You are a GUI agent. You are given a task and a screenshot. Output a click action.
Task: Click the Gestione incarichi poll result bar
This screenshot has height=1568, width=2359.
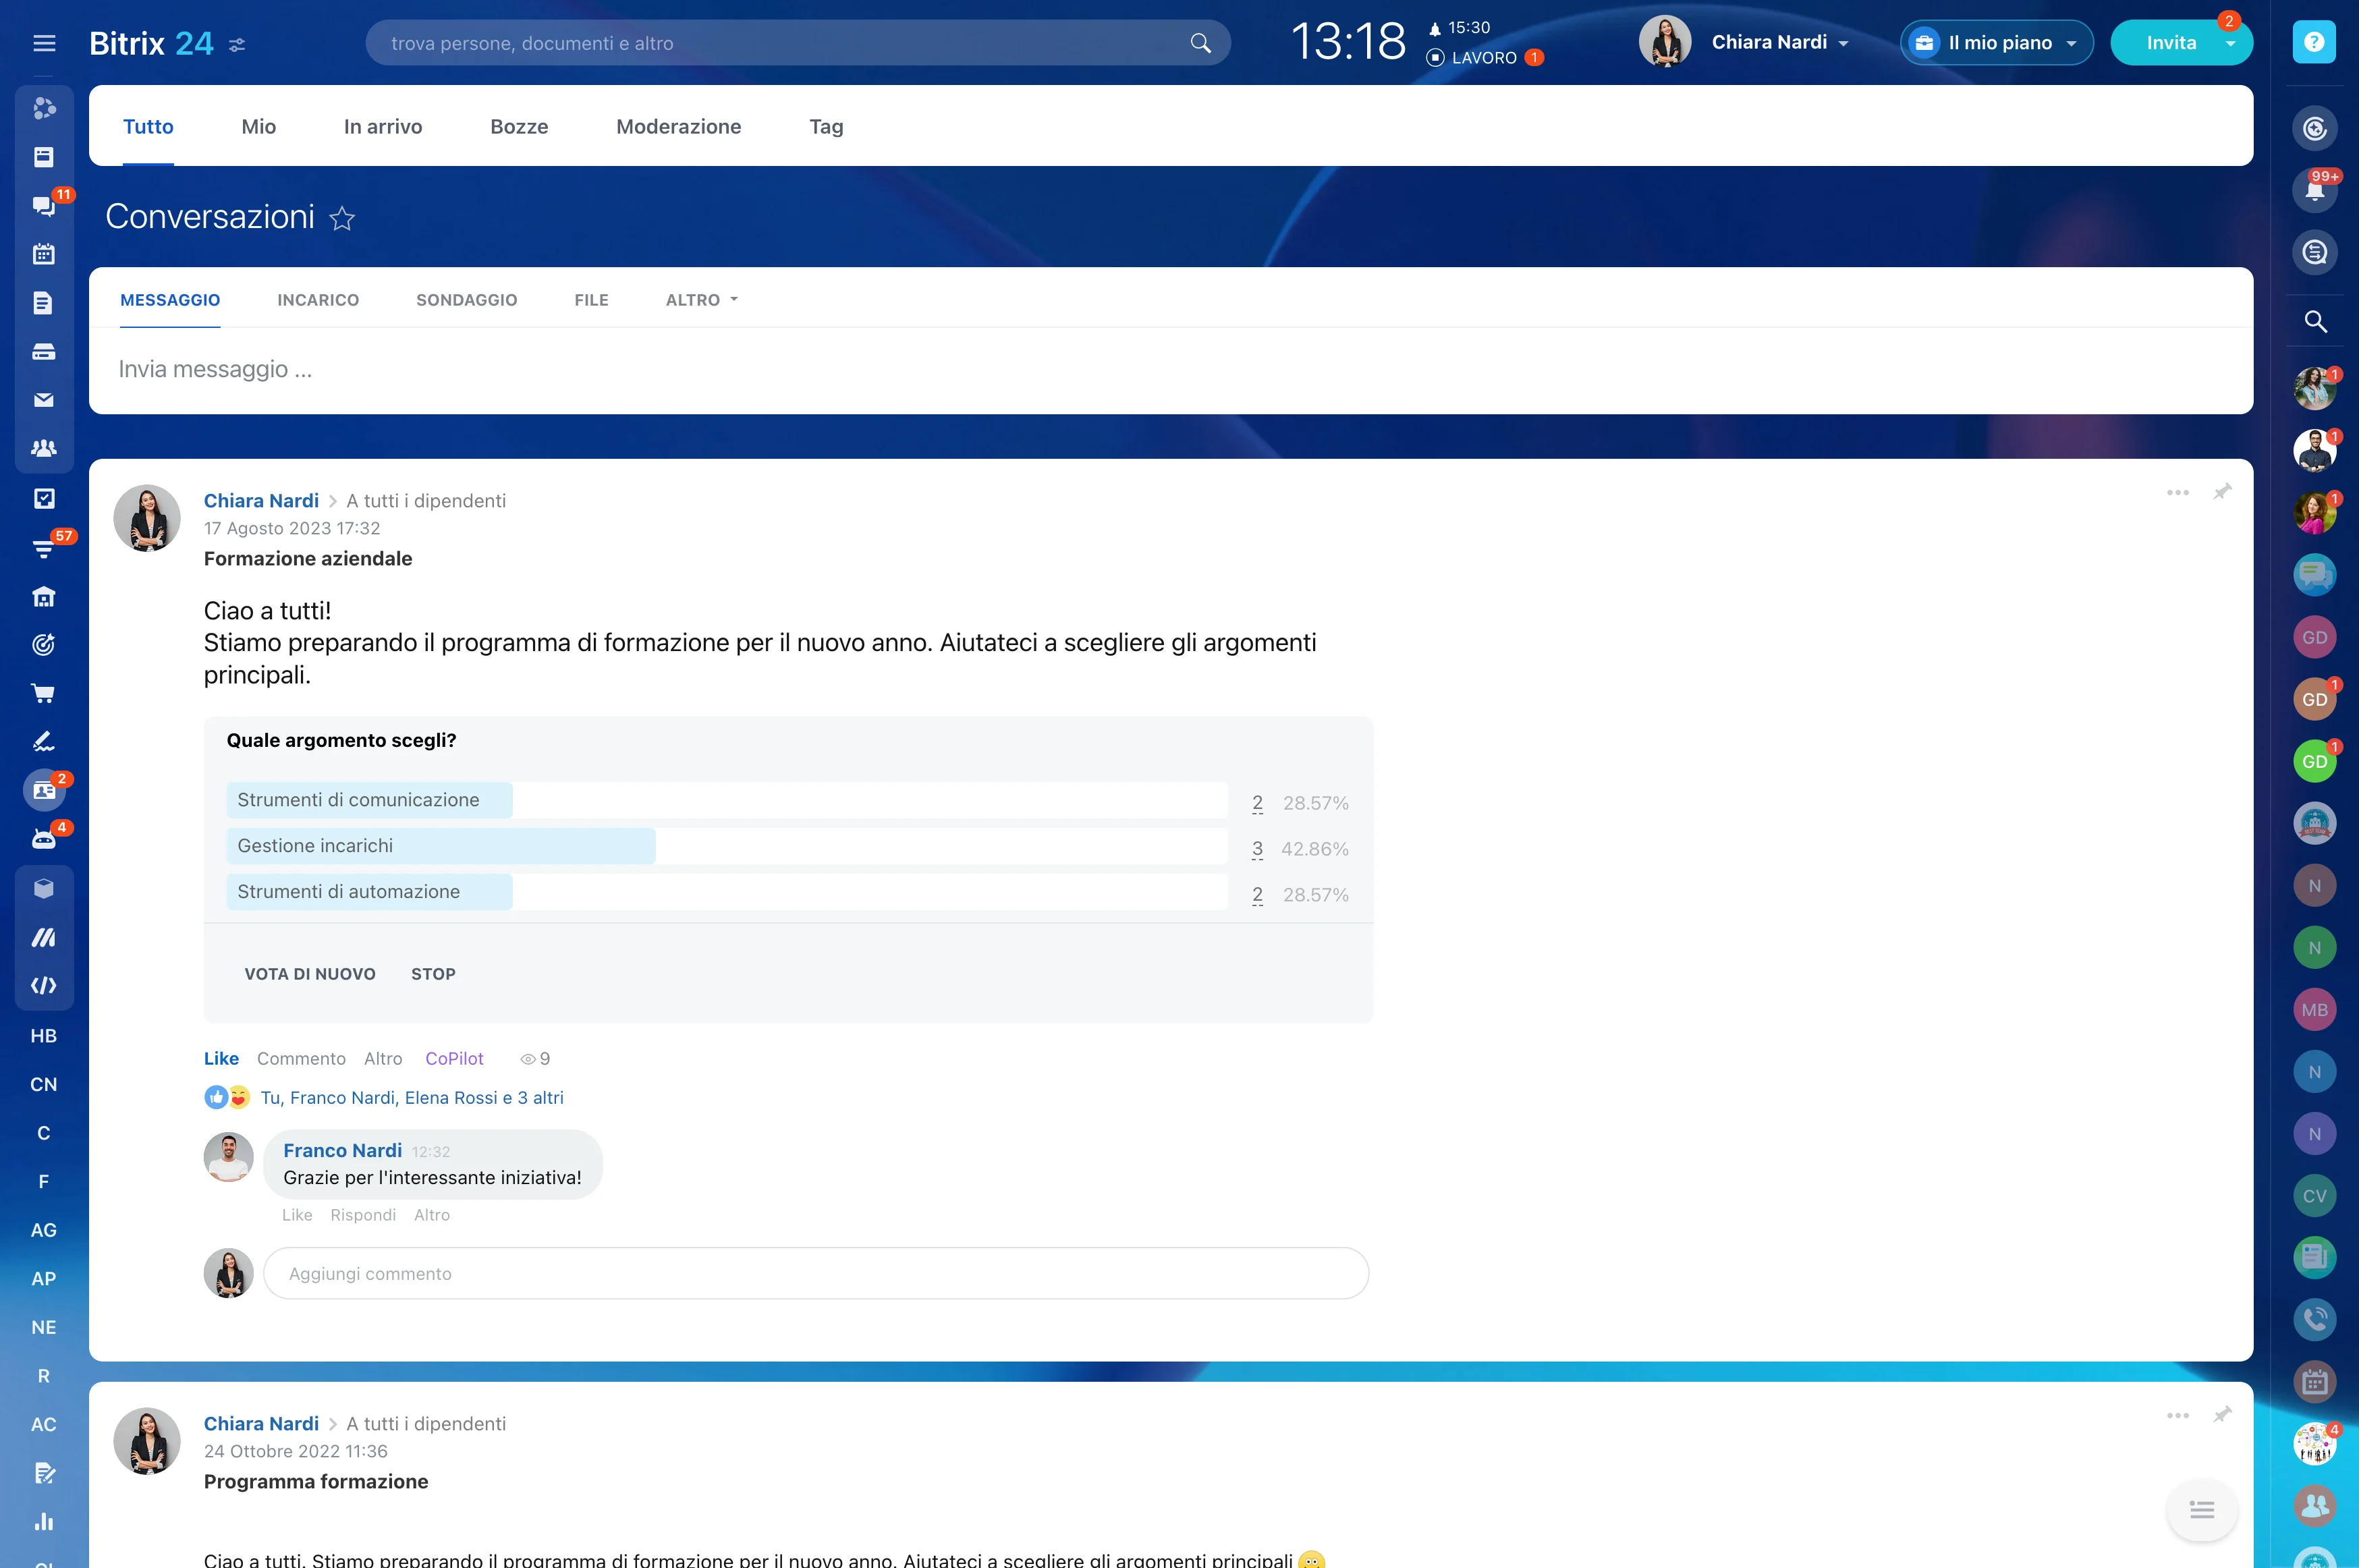click(x=727, y=846)
